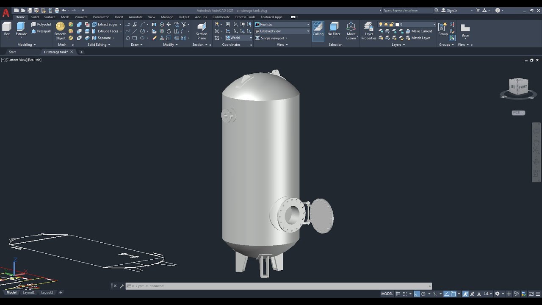This screenshot has height=305, width=542.
Task: Open the World UCS dropdown
Action: pyautogui.click(x=239, y=38)
